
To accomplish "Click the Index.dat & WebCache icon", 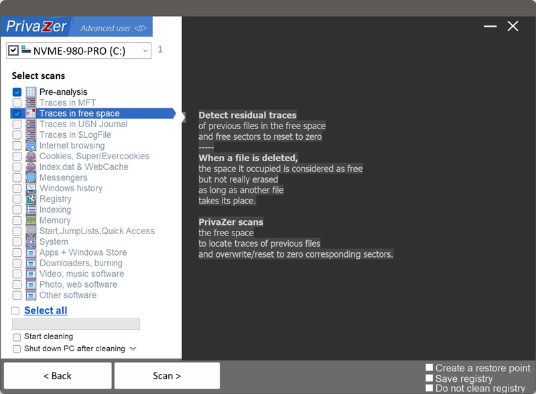I will click(31, 167).
